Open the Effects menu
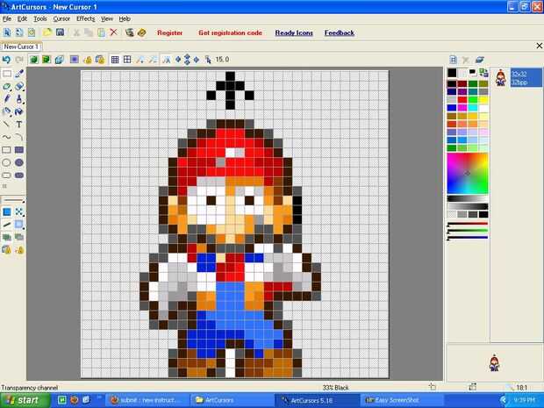Screen dimensions: 544x408 click(x=86, y=18)
